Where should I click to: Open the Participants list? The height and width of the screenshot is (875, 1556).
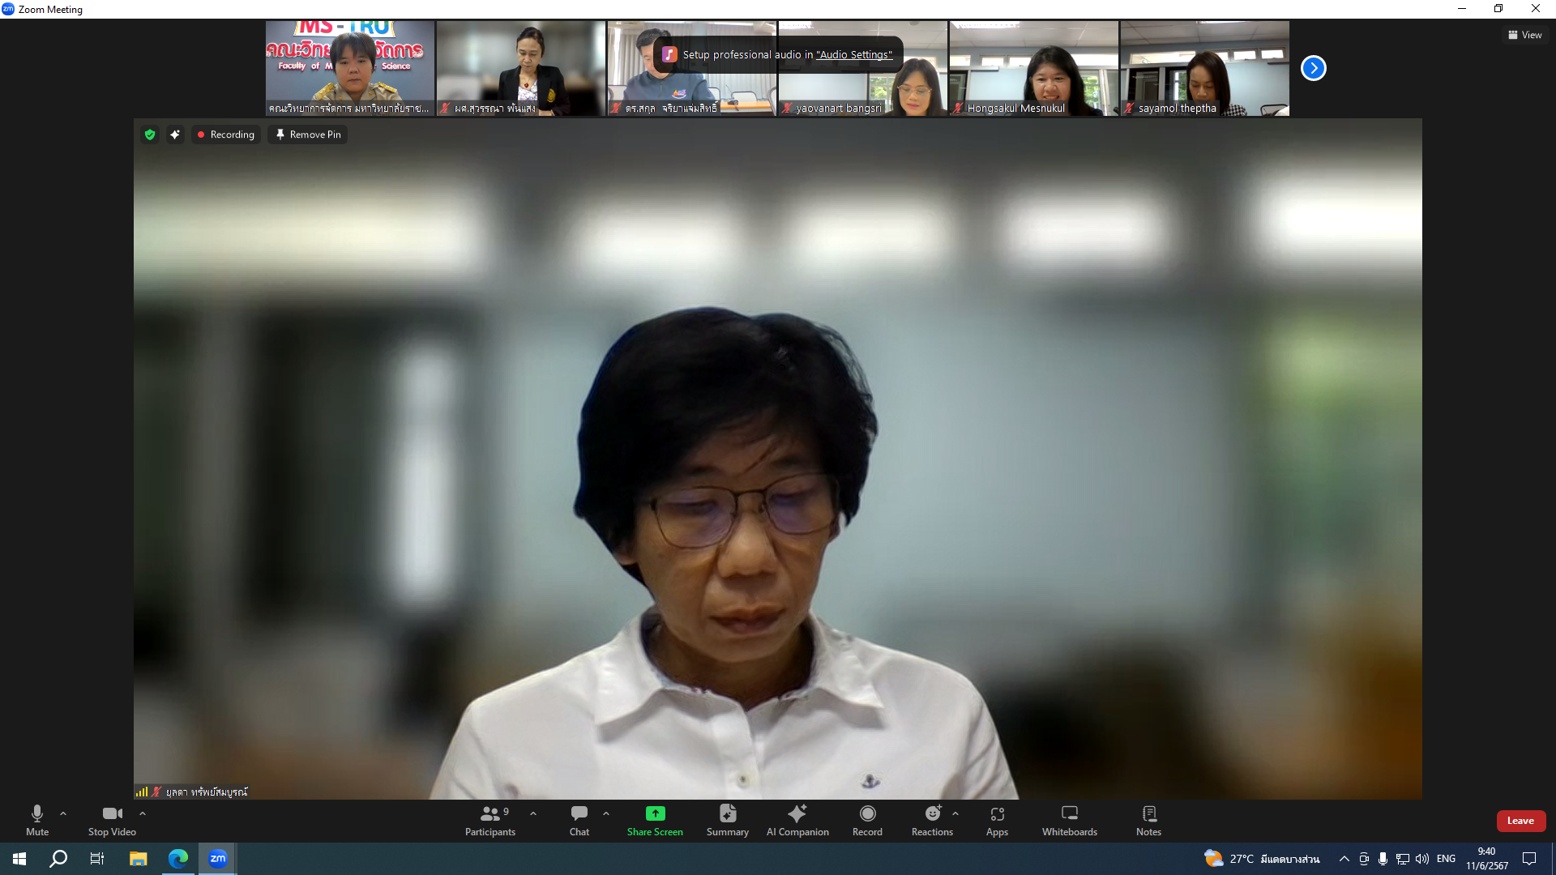click(489, 820)
